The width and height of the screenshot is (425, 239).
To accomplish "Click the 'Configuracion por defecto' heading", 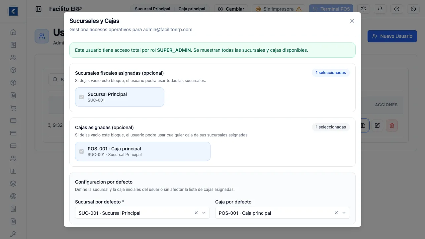I will (x=104, y=182).
